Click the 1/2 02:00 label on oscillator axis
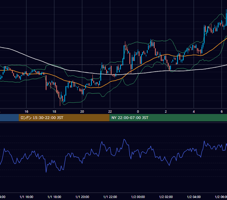 tap(166, 197)
